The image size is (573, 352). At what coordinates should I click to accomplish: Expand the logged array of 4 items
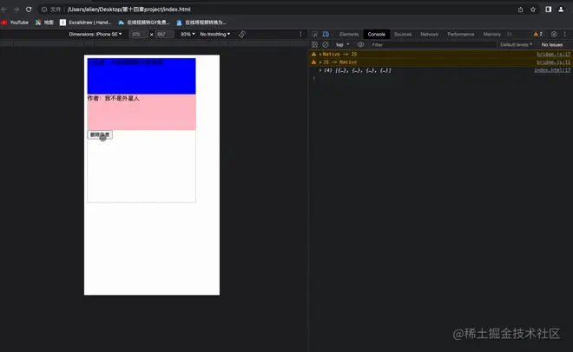pyautogui.click(x=320, y=70)
